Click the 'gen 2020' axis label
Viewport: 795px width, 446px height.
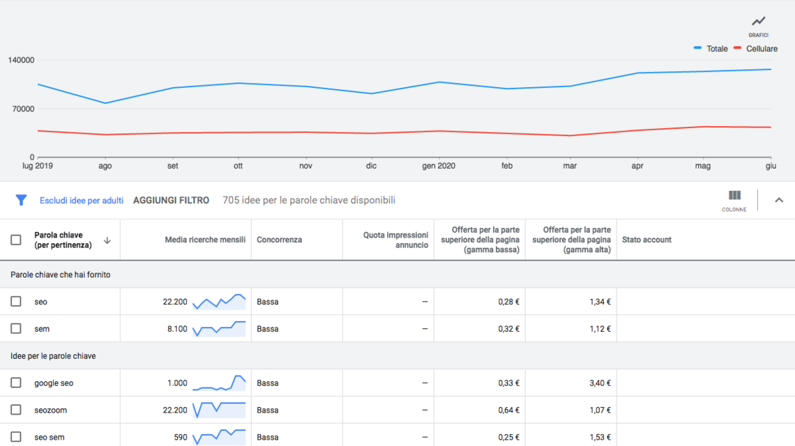click(x=439, y=166)
